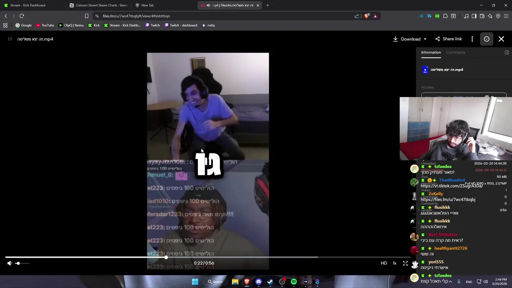The image size is (512, 288).
Task: Open the Twitch - dashboard bookmark
Action: tap(180, 25)
